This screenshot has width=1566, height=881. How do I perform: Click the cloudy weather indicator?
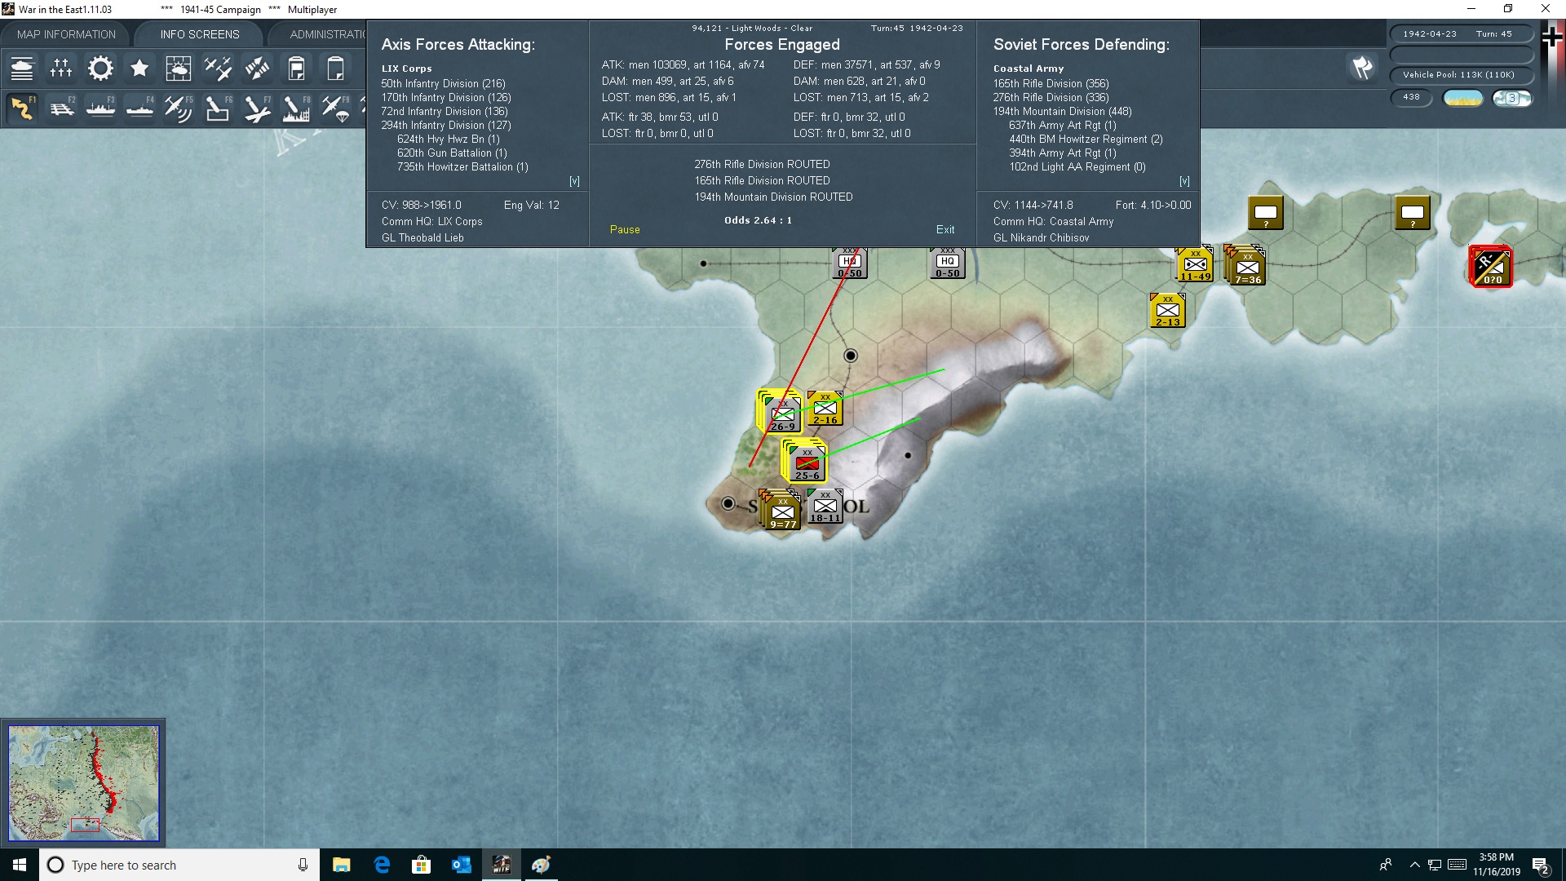point(1512,99)
